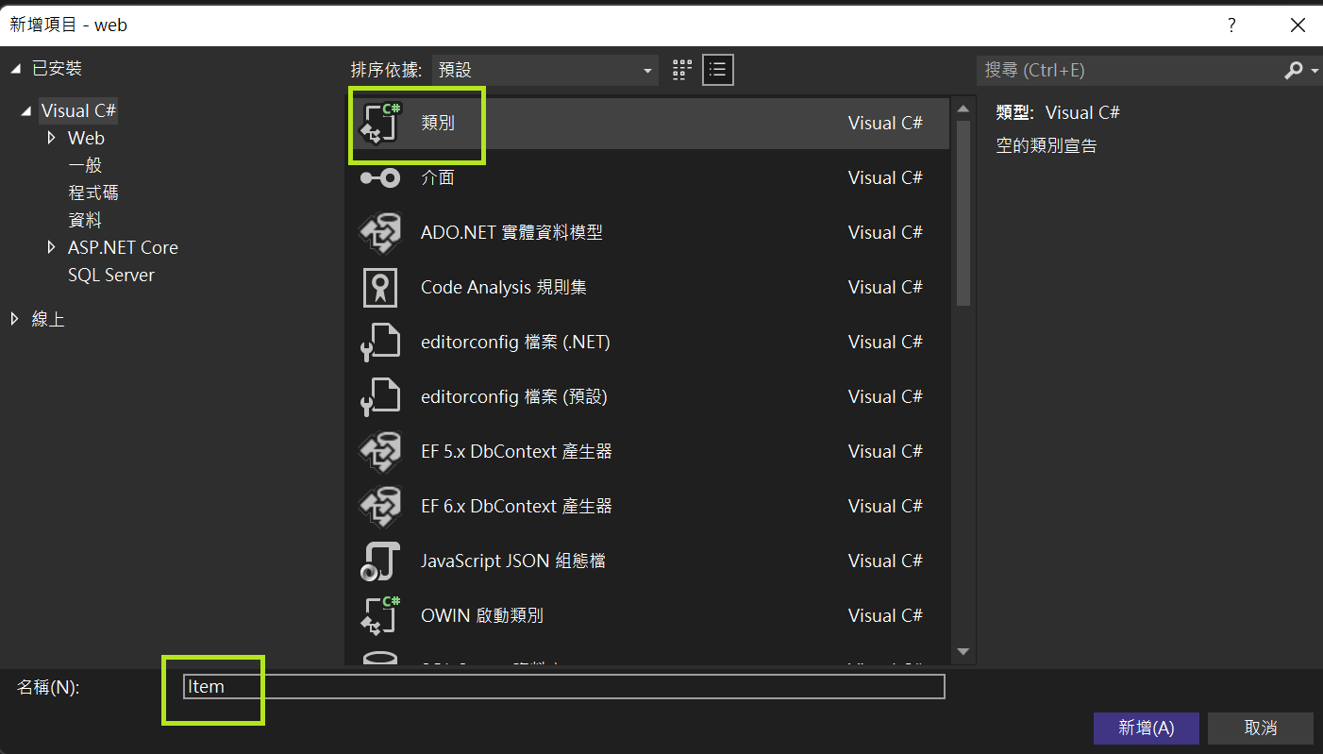This screenshot has width=1323, height=754.
Task: Open the help question mark button
Action: click(x=1231, y=25)
